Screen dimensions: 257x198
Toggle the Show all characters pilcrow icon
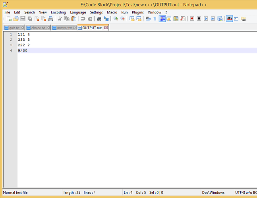pyautogui.click(x=155, y=19)
